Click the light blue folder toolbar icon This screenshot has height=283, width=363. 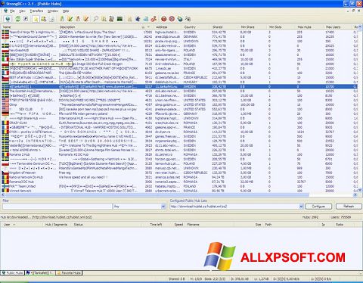[146, 19]
